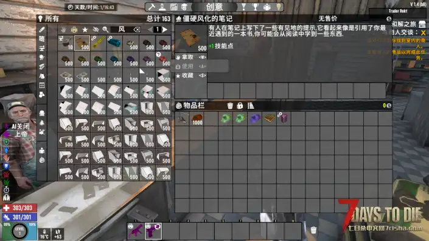This screenshot has width=429, height=241.
Task: Toggle the hidden items eye filter
Action: [96, 30]
